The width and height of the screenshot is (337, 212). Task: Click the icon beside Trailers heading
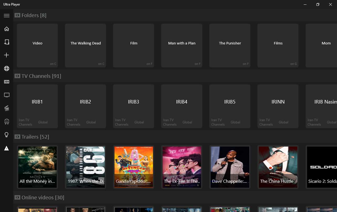point(17,137)
